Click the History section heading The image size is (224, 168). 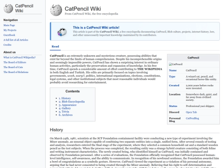click(x=56, y=130)
